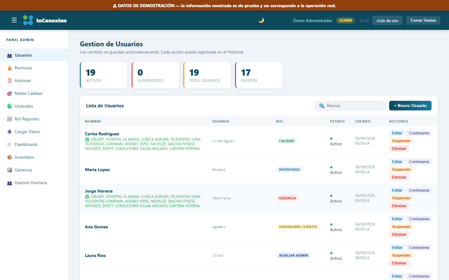Viewport: 449px width, 280px height.
Task: Open Metas Calidad in sidebar
Action: click(x=34, y=93)
